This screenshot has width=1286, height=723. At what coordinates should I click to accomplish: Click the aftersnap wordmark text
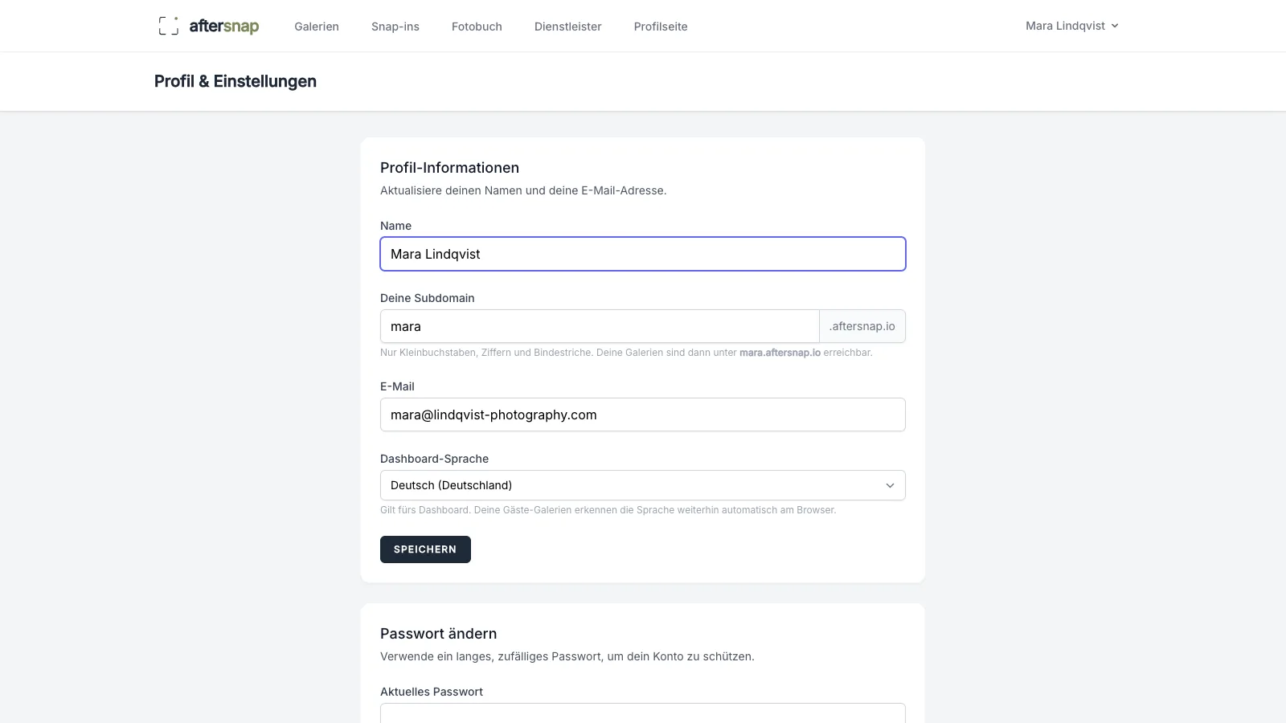(224, 26)
